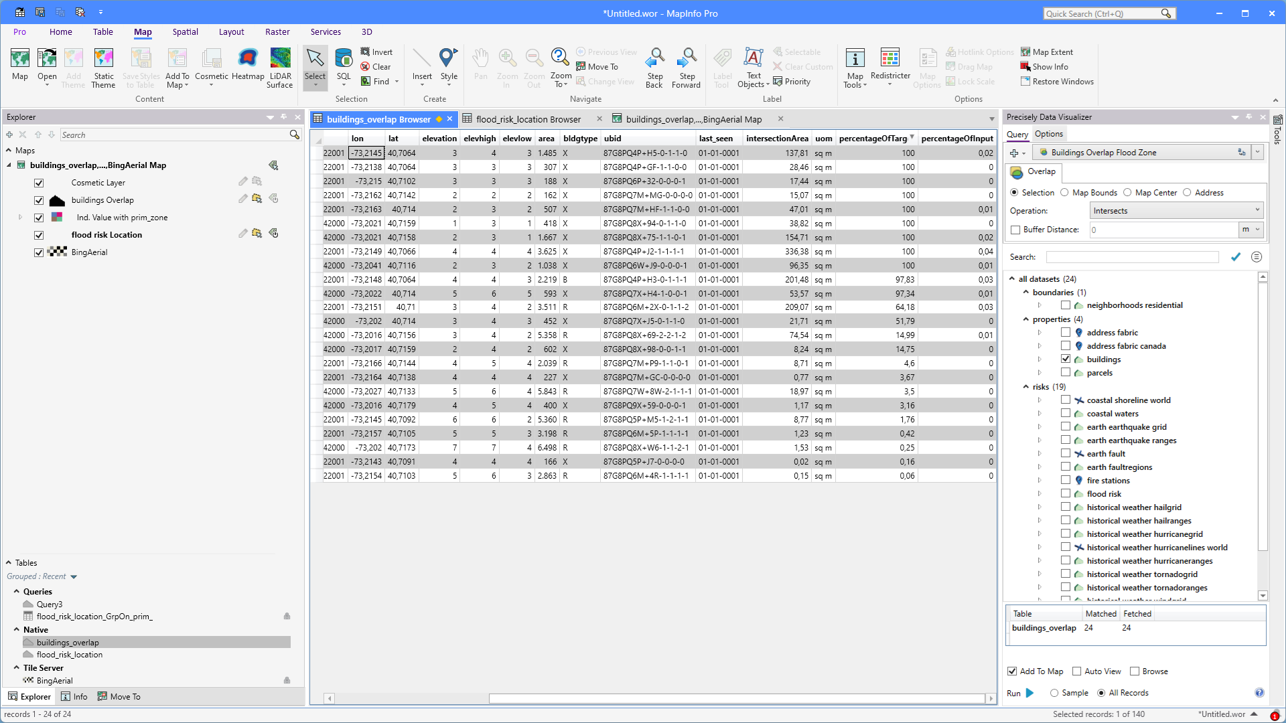Click Step Back navigation icon
The image size is (1286, 723).
point(654,59)
